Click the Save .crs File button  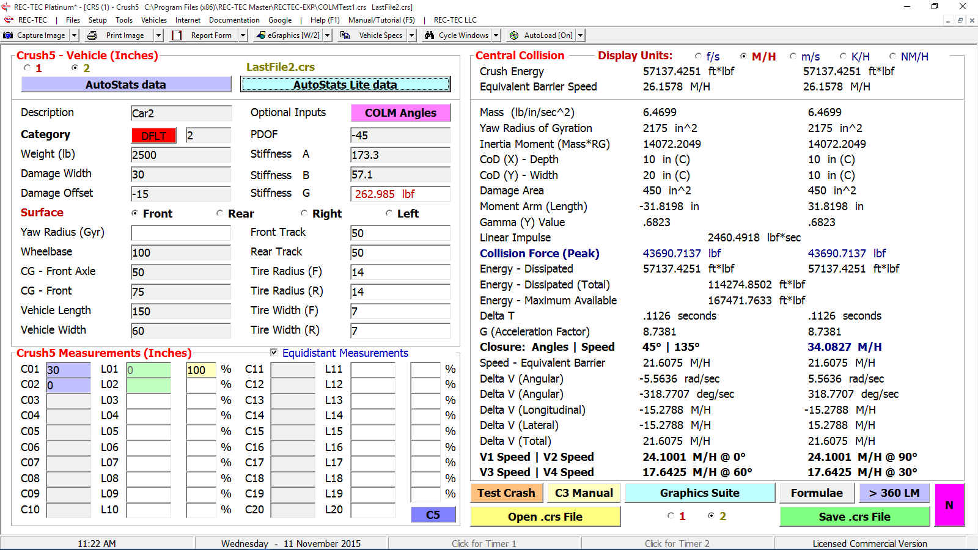tap(855, 516)
